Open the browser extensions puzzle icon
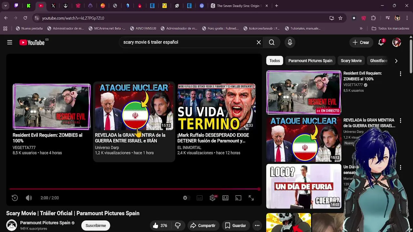 374,18
